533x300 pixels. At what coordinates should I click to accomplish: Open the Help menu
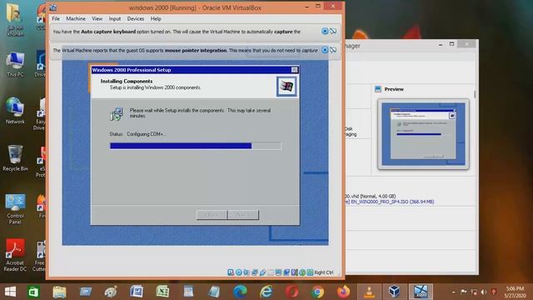(156, 18)
